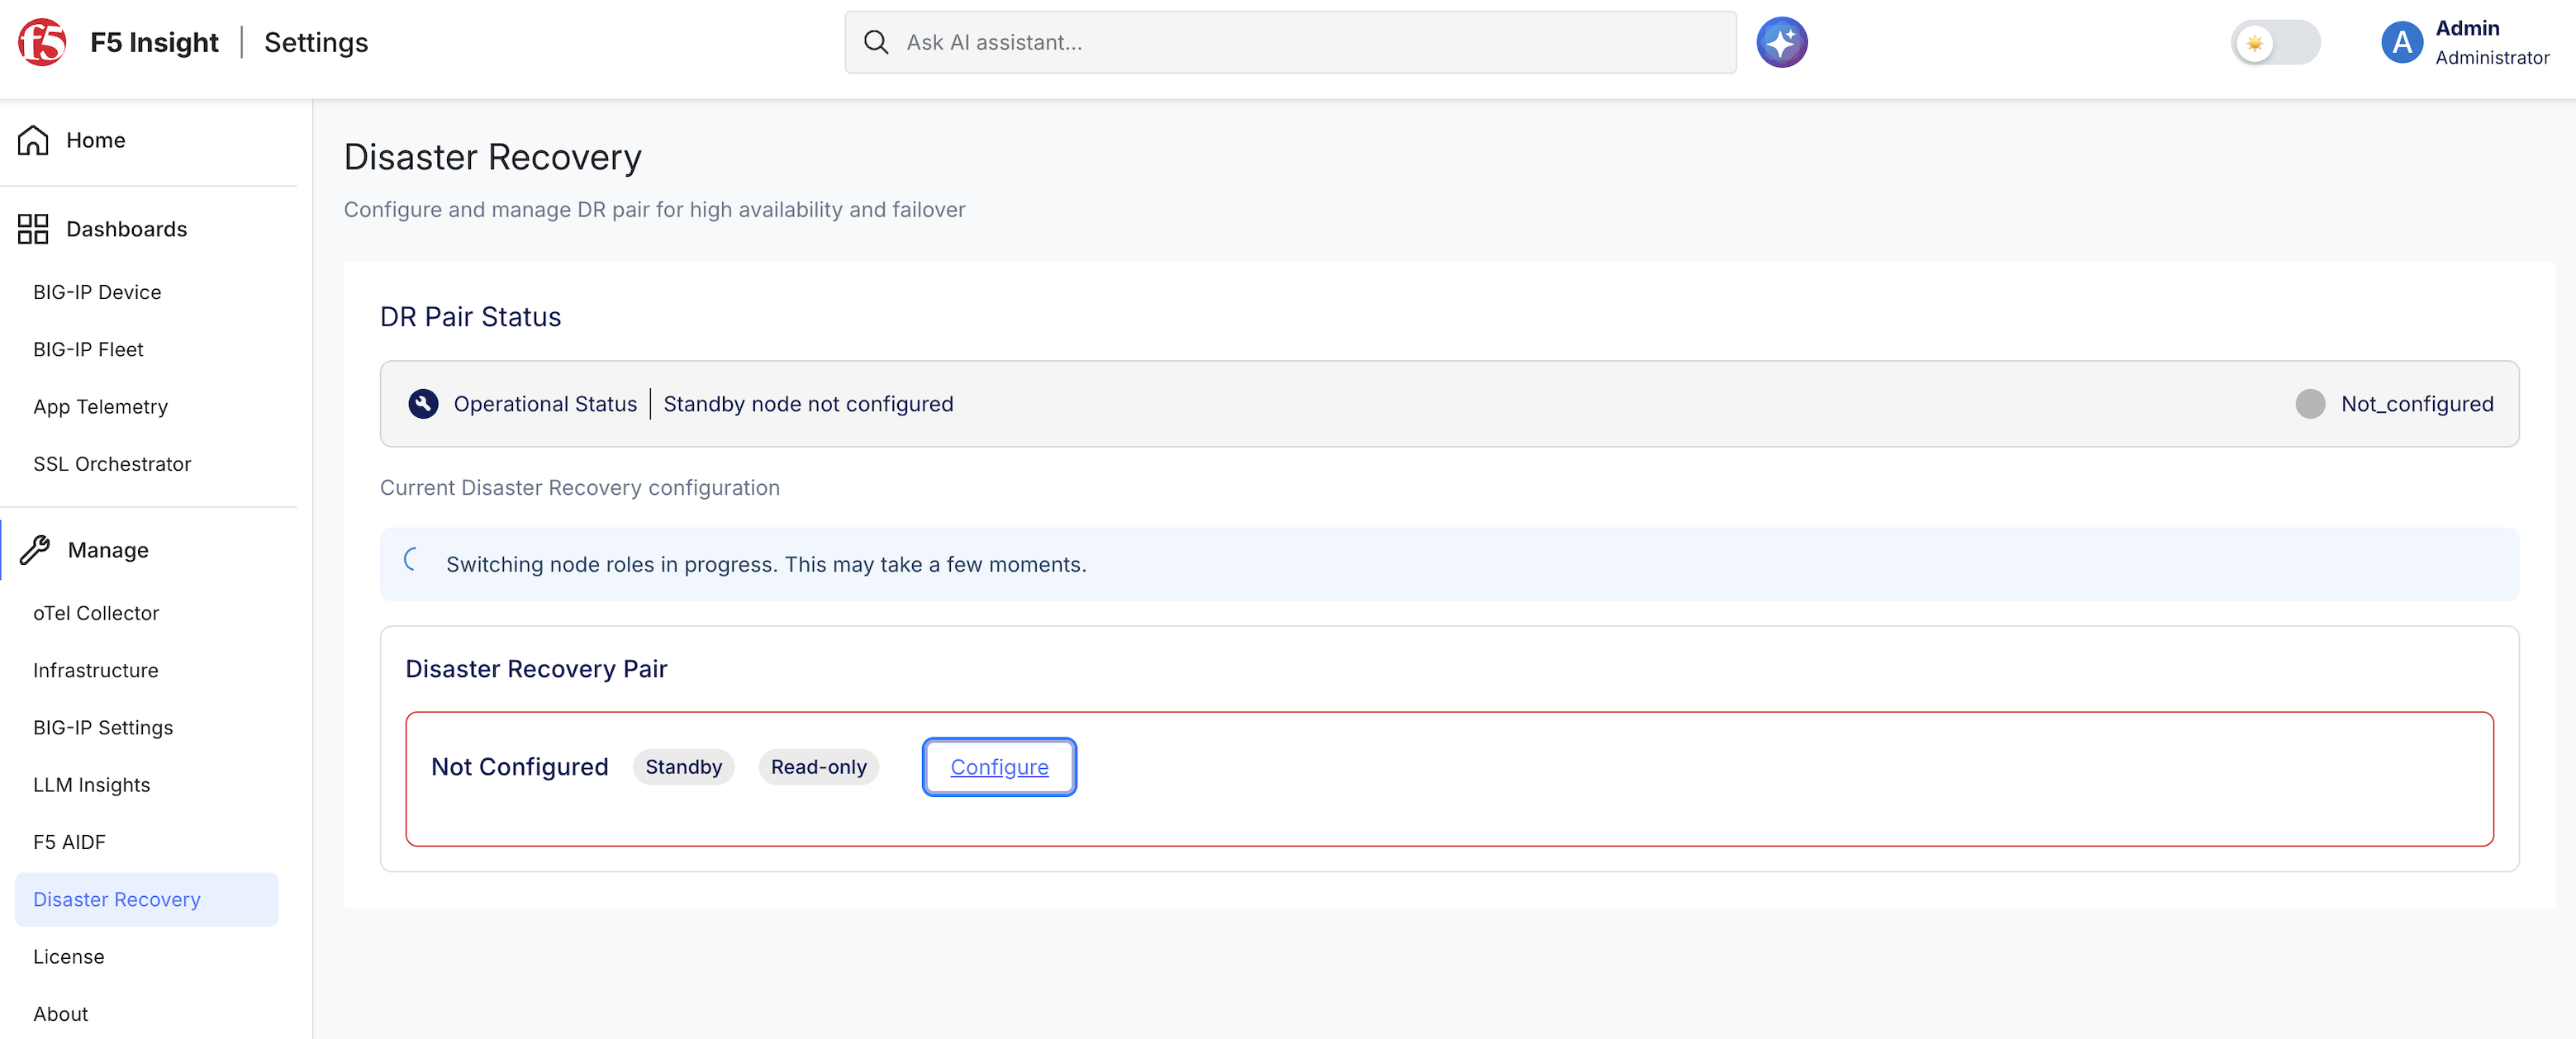Open Infrastructure settings
The width and height of the screenshot is (2576, 1039).
click(95, 670)
